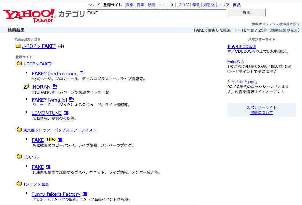
Task: Open 東京都 > ロック、ポップス > アーティスト category
Action: tap(60, 130)
